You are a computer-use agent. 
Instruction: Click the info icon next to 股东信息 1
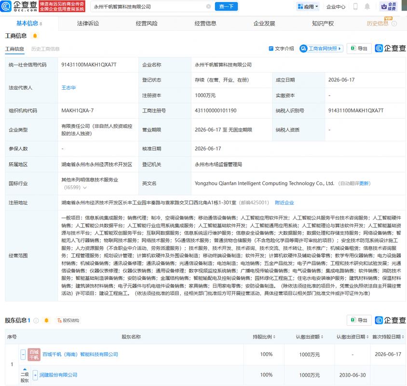(x=36, y=320)
